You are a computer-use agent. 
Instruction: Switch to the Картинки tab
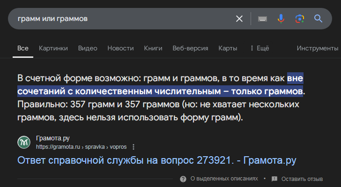[x=53, y=48]
